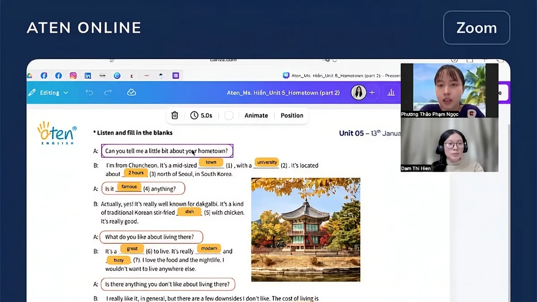Viewport: 537px width, 302px height.
Task: Open the white color swatch circle
Action: click(x=229, y=115)
